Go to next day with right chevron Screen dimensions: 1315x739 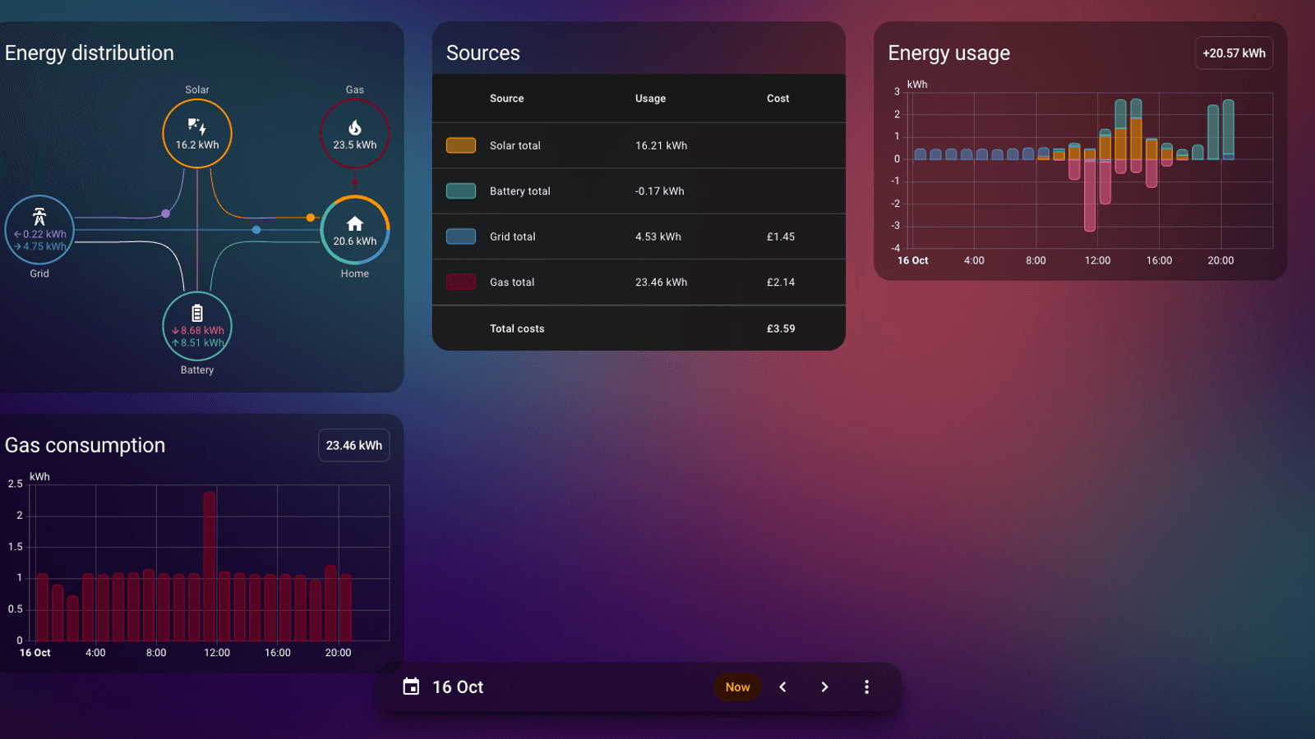coord(824,686)
